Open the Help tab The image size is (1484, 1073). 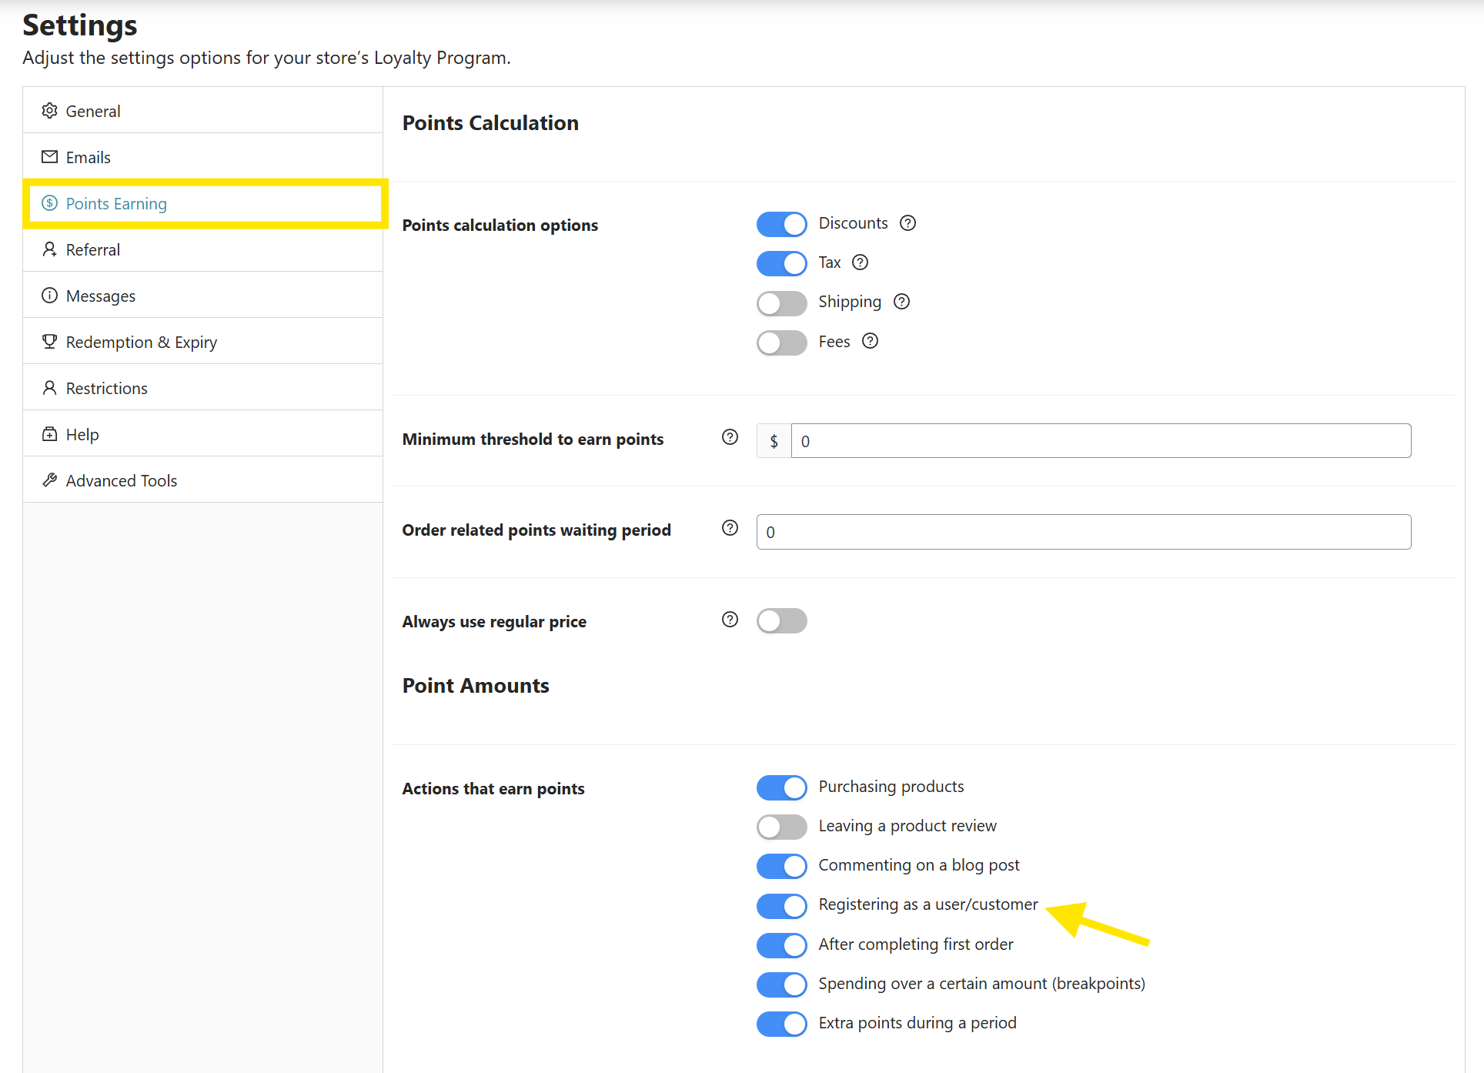click(x=203, y=433)
